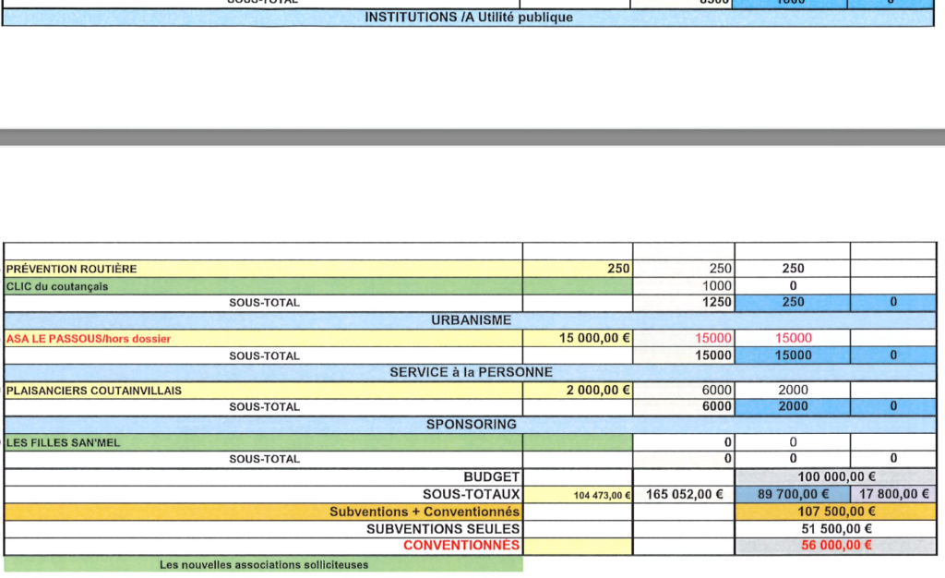Viewport: 945px width, 578px height.
Task: Click the 2000 value in PLAISANCIERS row
Action: (x=793, y=390)
